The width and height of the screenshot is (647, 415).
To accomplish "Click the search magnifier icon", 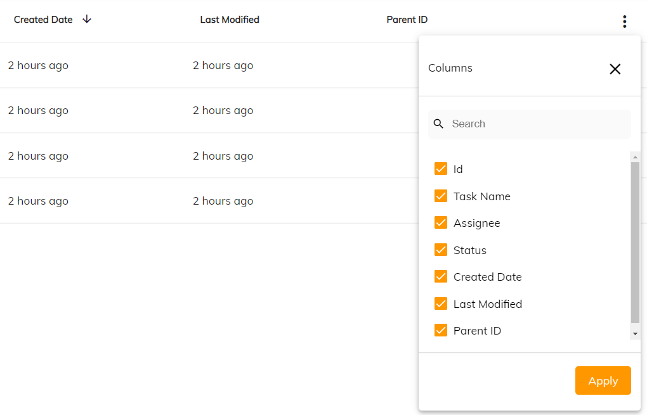I will 438,124.
